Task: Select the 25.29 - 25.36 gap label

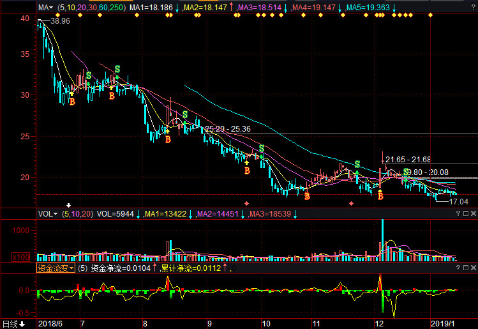Action: point(227,129)
